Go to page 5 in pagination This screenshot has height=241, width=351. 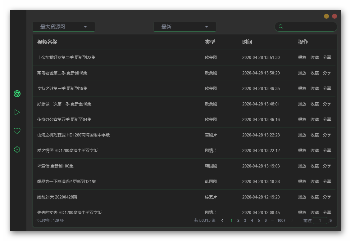point(259,221)
